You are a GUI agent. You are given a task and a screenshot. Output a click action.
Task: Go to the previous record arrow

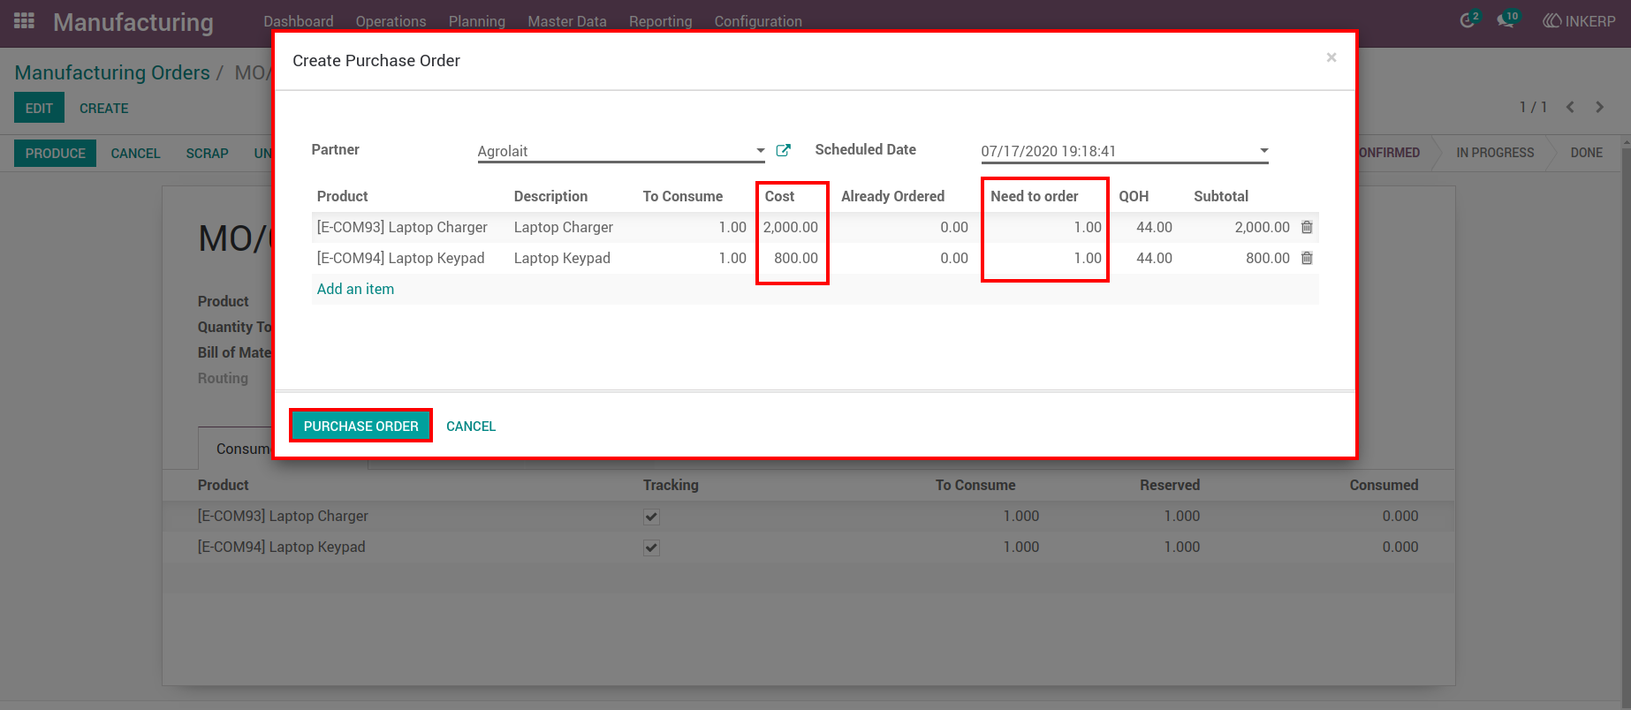pos(1570,107)
